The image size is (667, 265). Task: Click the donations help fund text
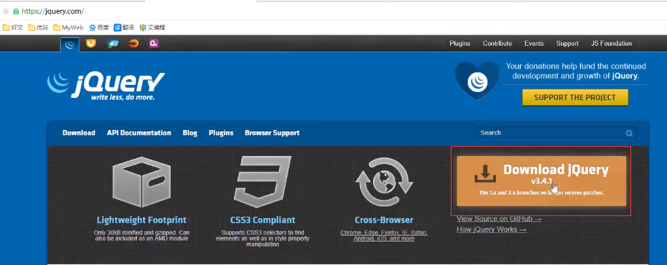coord(576,71)
